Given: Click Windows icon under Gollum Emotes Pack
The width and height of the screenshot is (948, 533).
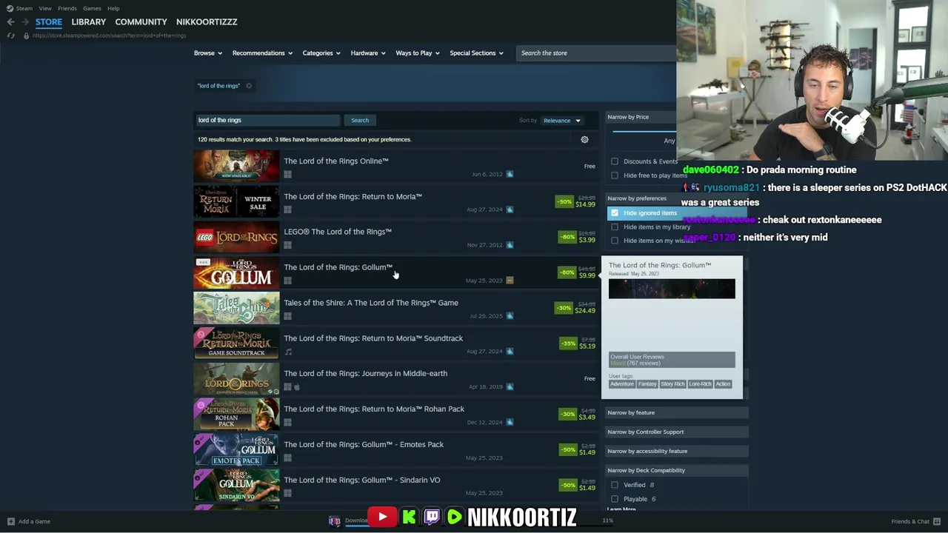Looking at the screenshot, I should point(287,457).
